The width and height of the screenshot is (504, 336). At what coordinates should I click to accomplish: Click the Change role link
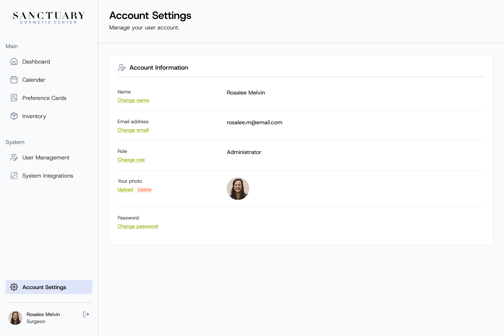click(x=131, y=160)
